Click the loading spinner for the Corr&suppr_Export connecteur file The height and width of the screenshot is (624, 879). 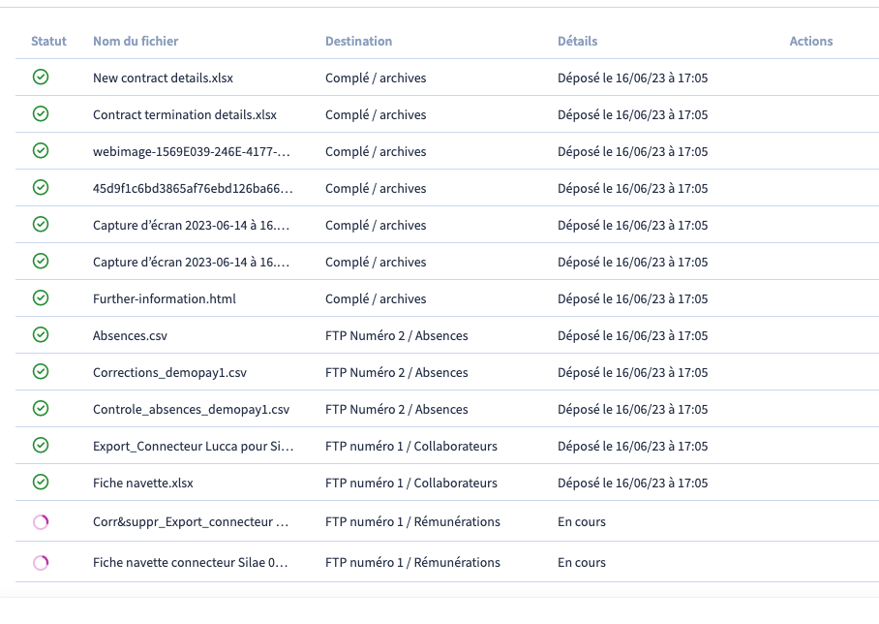(41, 522)
